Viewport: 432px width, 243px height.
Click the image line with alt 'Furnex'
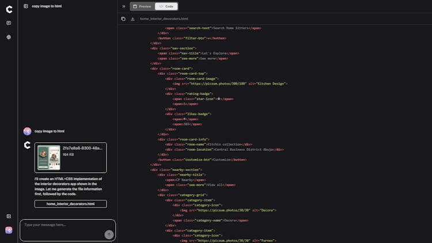[228, 241]
